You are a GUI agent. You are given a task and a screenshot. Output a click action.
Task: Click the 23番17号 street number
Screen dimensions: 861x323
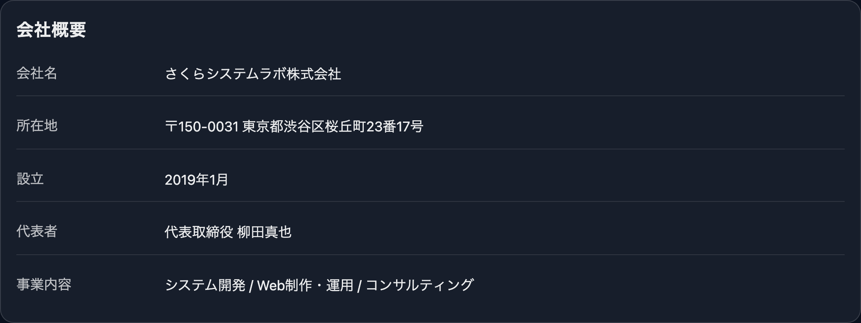(395, 127)
